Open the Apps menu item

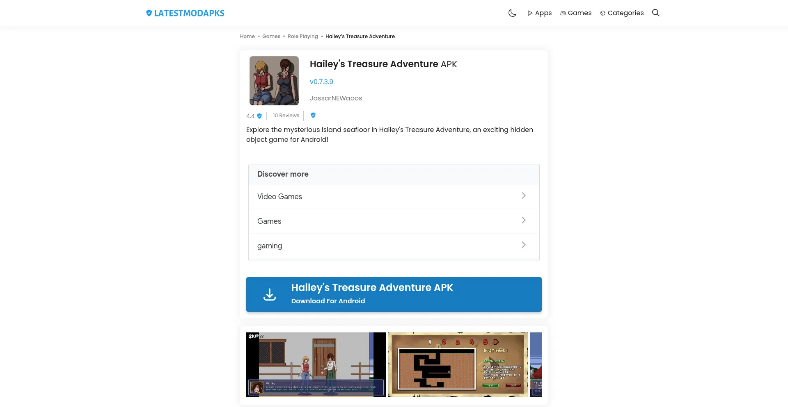click(539, 13)
